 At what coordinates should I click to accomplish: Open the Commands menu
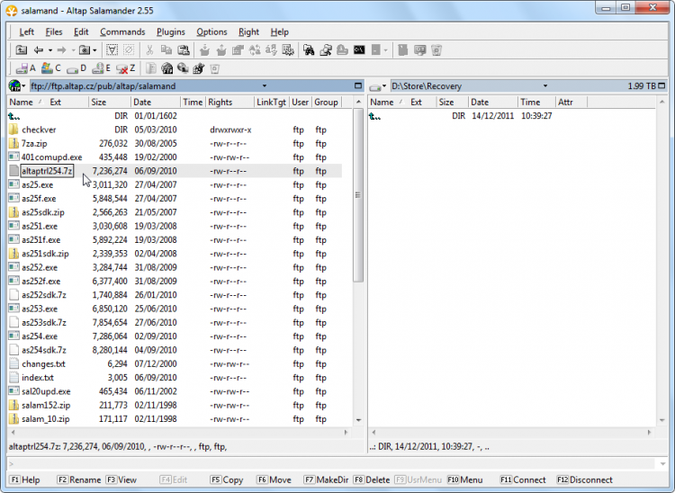point(122,31)
